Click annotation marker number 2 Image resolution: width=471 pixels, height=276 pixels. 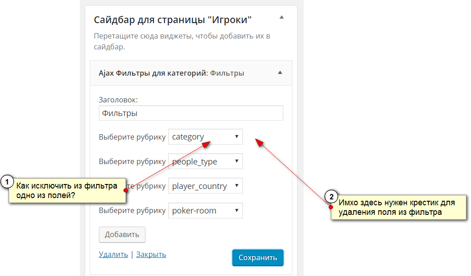(331, 197)
